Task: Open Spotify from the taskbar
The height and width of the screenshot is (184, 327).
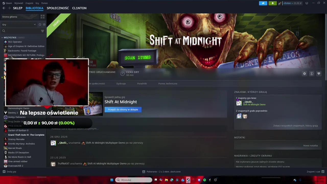Action: 205,180
